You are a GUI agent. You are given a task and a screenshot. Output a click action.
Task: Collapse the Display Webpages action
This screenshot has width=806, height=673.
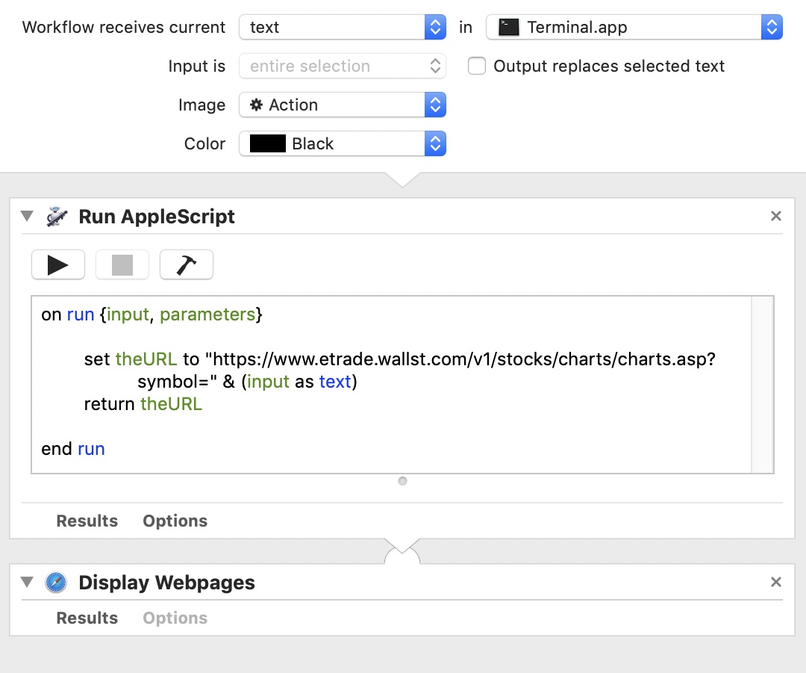point(27,582)
